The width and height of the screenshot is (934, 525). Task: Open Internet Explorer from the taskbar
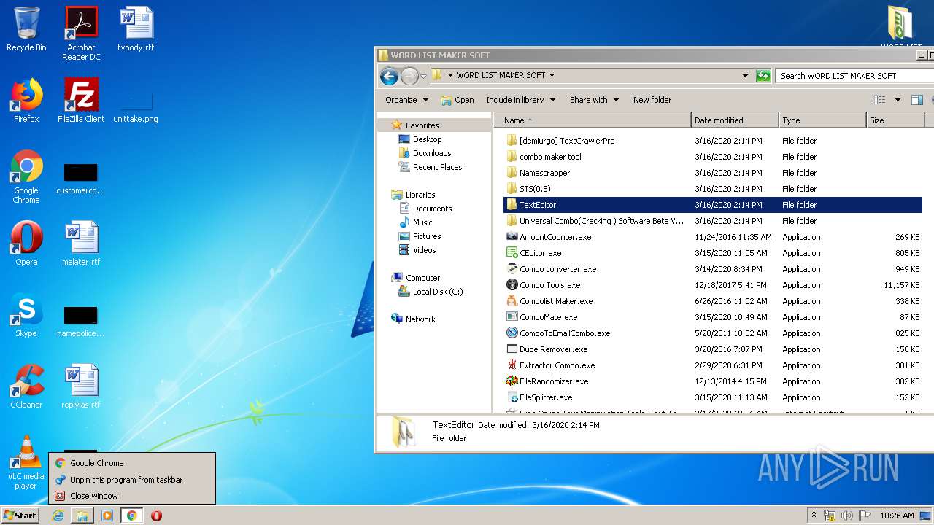tap(58, 516)
